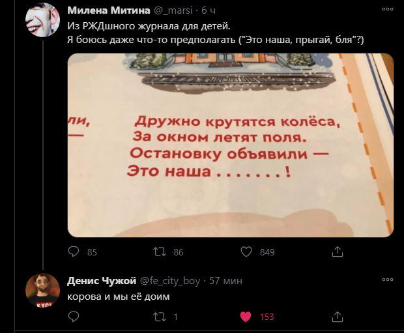Image resolution: width=404 pixels, height=333 pixels.
Task: Open the reply text корова и мы её доим
Action: pos(119,297)
